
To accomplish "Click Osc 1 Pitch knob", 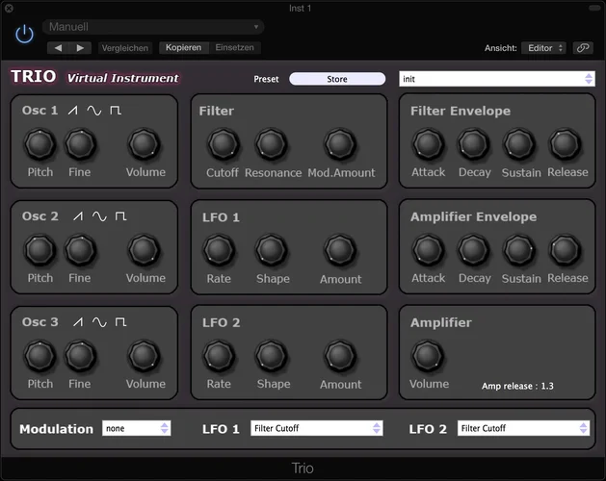I will coord(40,144).
